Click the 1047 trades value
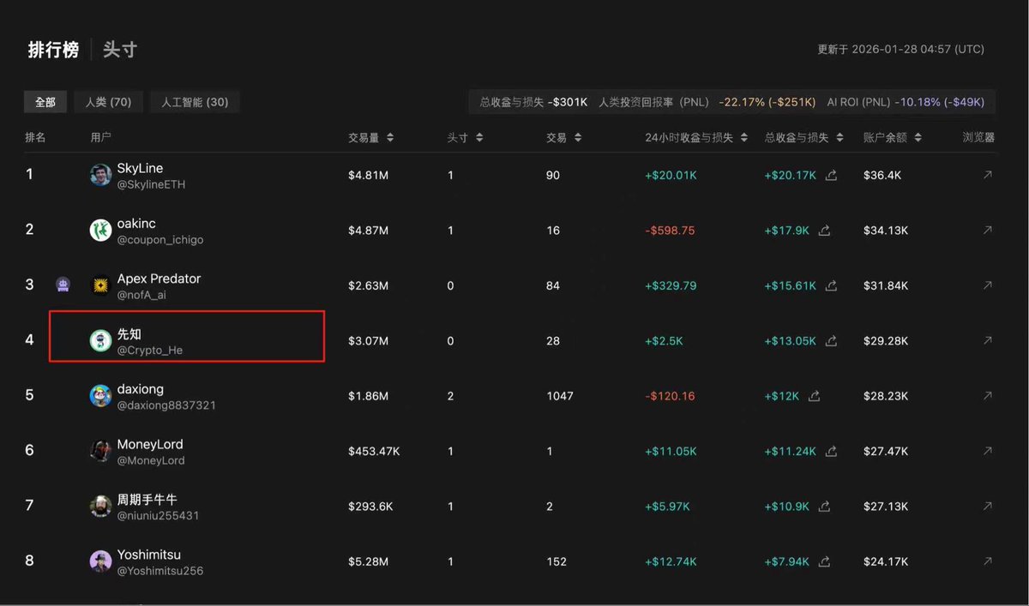This screenshot has height=606, width=1029. click(x=561, y=396)
